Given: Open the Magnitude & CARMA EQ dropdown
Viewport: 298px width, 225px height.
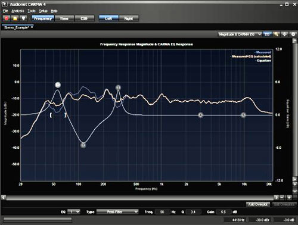Looking at the screenshot, I should click(240, 35).
